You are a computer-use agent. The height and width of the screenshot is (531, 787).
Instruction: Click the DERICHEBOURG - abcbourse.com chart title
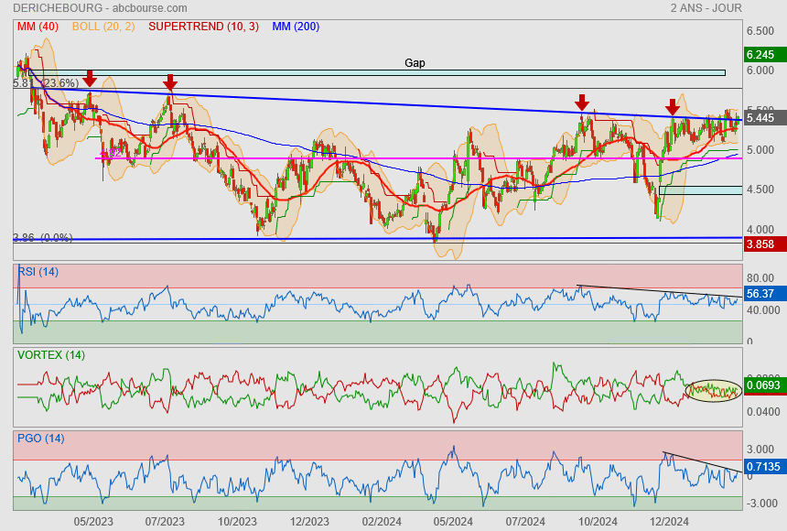point(100,8)
